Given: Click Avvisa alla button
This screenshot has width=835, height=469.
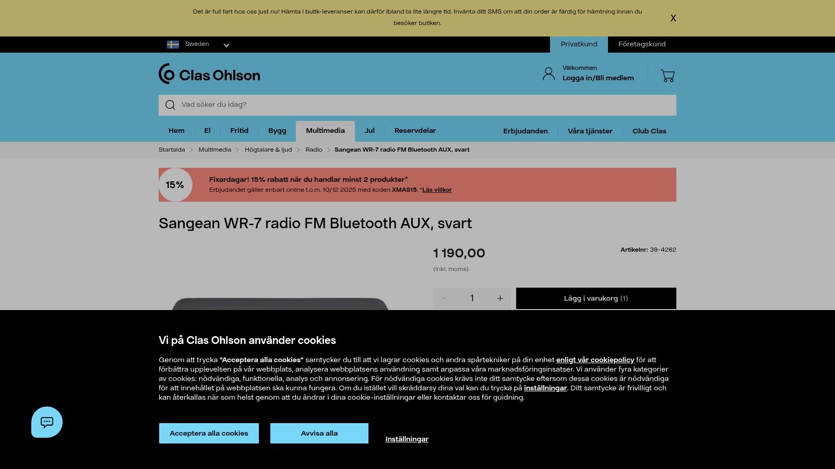Looking at the screenshot, I should pos(319,434).
